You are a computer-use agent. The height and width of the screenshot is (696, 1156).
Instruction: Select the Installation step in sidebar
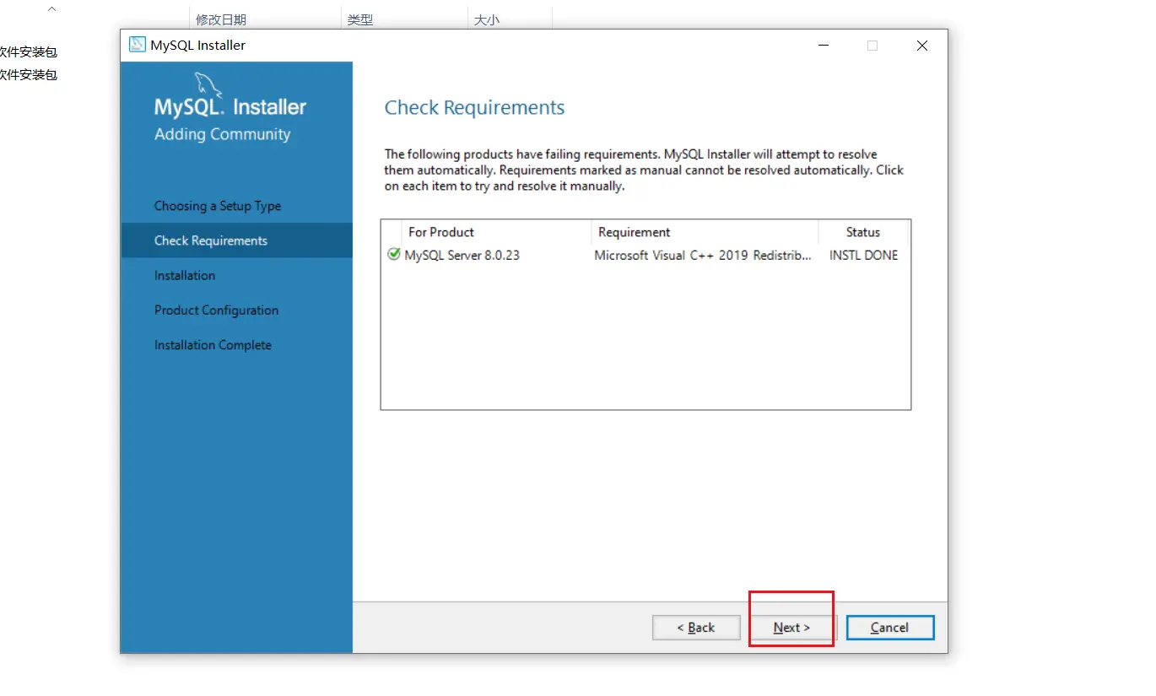(x=184, y=276)
